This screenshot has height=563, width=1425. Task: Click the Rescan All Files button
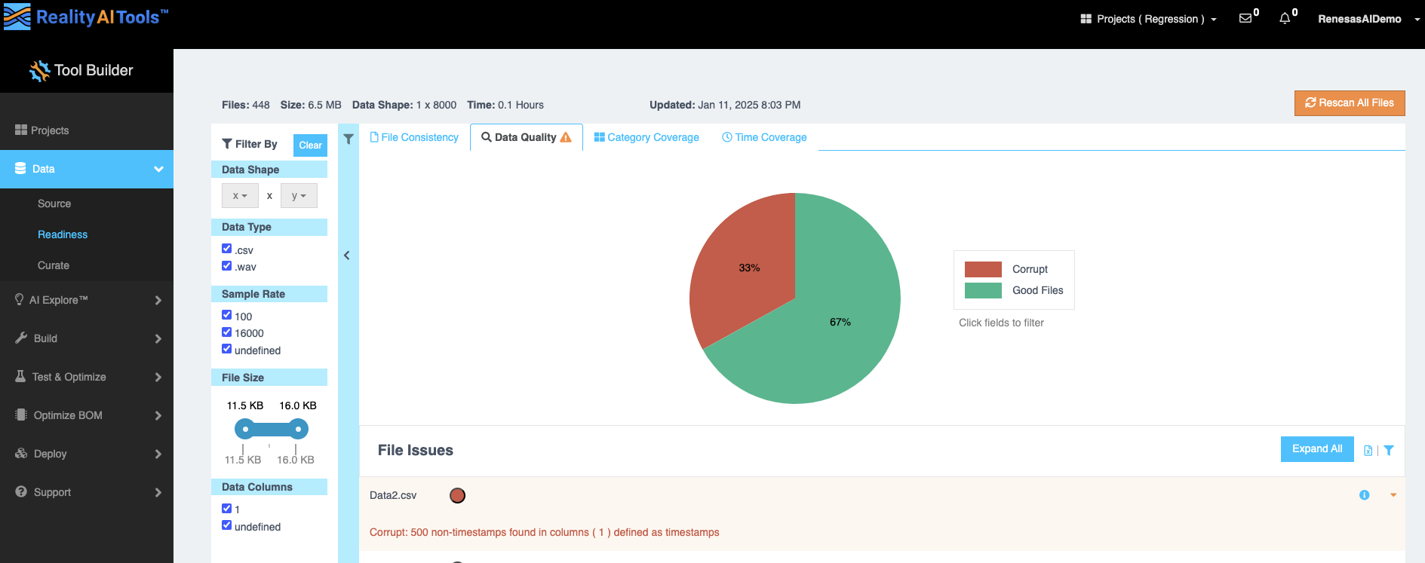(1349, 103)
